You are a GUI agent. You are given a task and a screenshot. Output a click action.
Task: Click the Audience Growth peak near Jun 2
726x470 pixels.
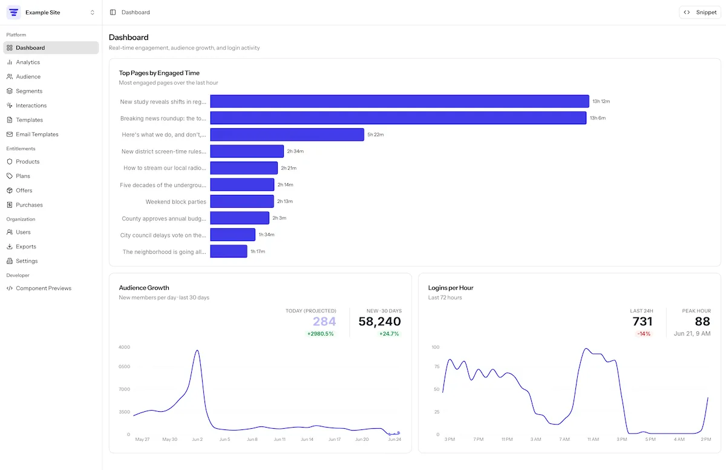[197, 350]
